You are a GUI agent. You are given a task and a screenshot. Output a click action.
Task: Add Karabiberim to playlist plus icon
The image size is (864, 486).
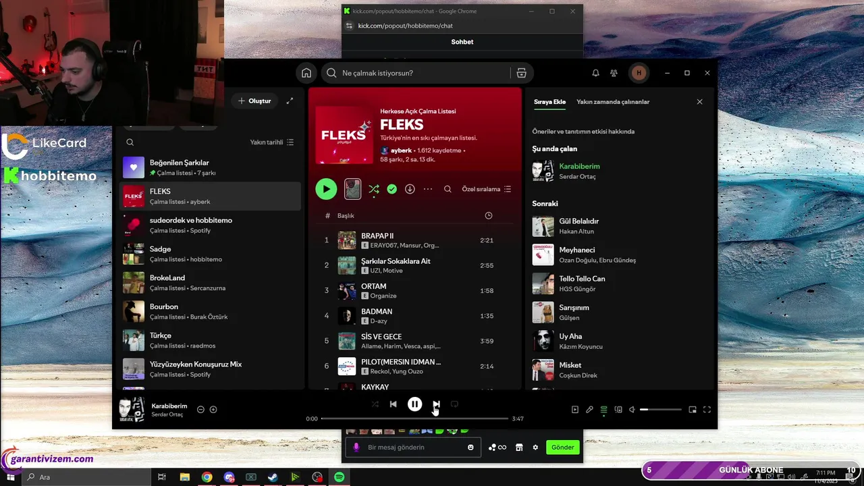pyautogui.click(x=213, y=410)
